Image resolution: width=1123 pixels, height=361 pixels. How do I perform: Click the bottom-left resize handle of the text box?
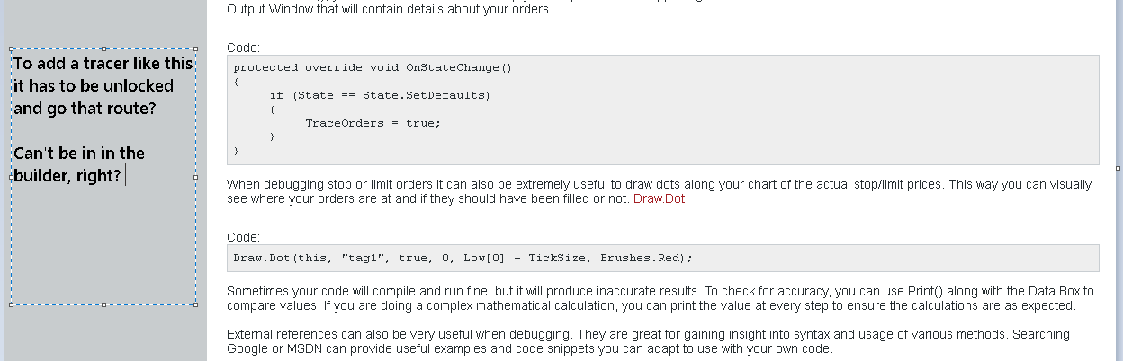pyautogui.click(x=12, y=304)
